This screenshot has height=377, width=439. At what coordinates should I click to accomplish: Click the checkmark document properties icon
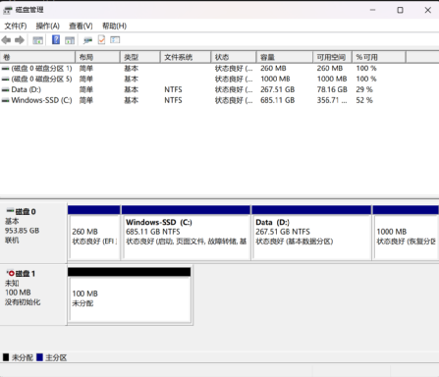[x=101, y=40]
